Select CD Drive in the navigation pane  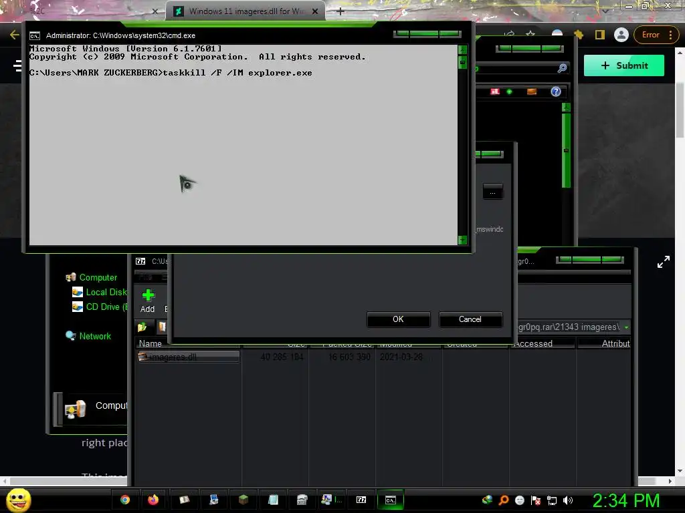100,307
